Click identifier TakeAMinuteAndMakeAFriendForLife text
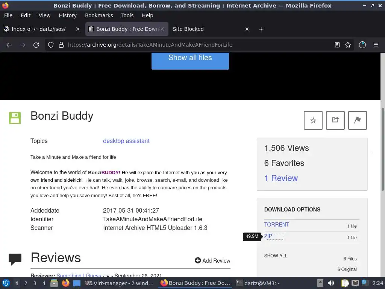The height and width of the screenshot is (289, 385). [153, 219]
